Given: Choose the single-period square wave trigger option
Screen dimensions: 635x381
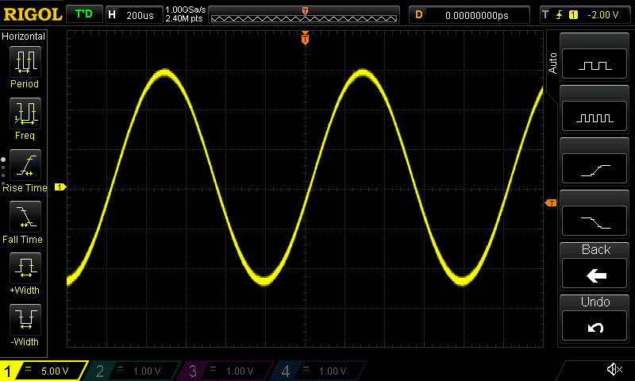Looking at the screenshot, I should click(595, 63).
